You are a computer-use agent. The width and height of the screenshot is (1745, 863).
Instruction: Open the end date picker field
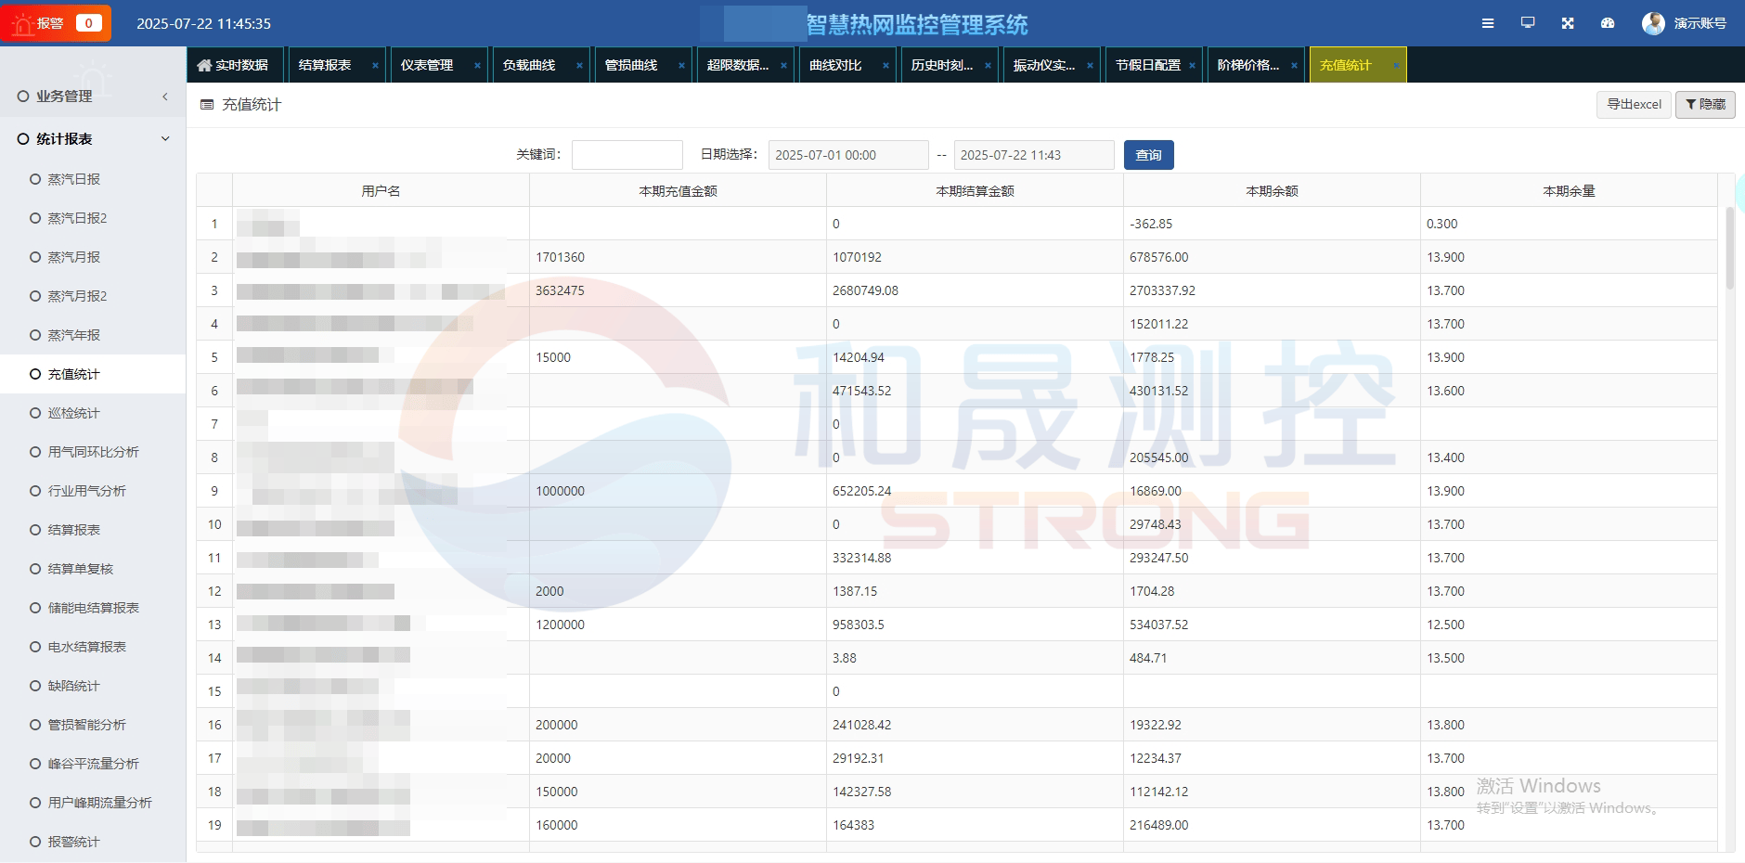(1033, 155)
